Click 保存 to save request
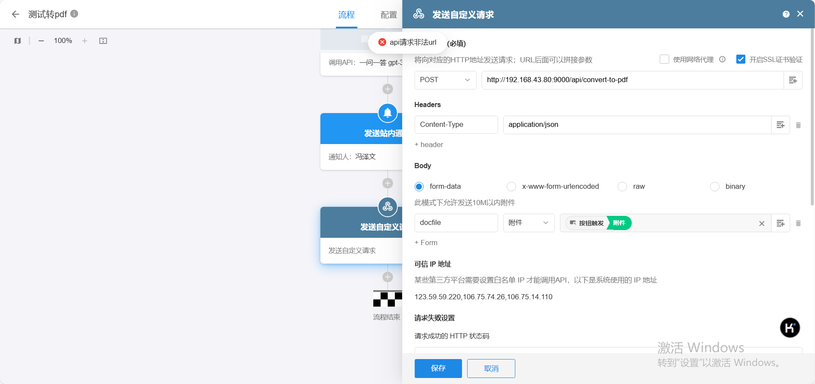Viewport: 815px width, 384px height. [438, 369]
